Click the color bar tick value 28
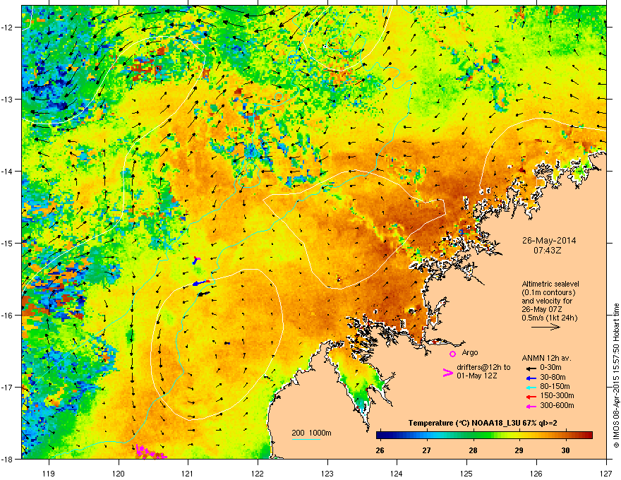Viewport: 621px width, 480px height. tap(473, 450)
